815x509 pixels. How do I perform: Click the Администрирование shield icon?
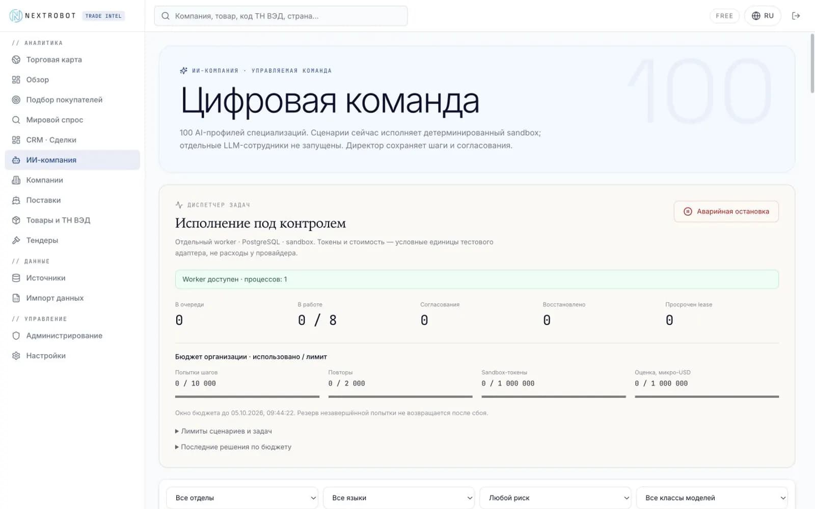pyautogui.click(x=16, y=336)
